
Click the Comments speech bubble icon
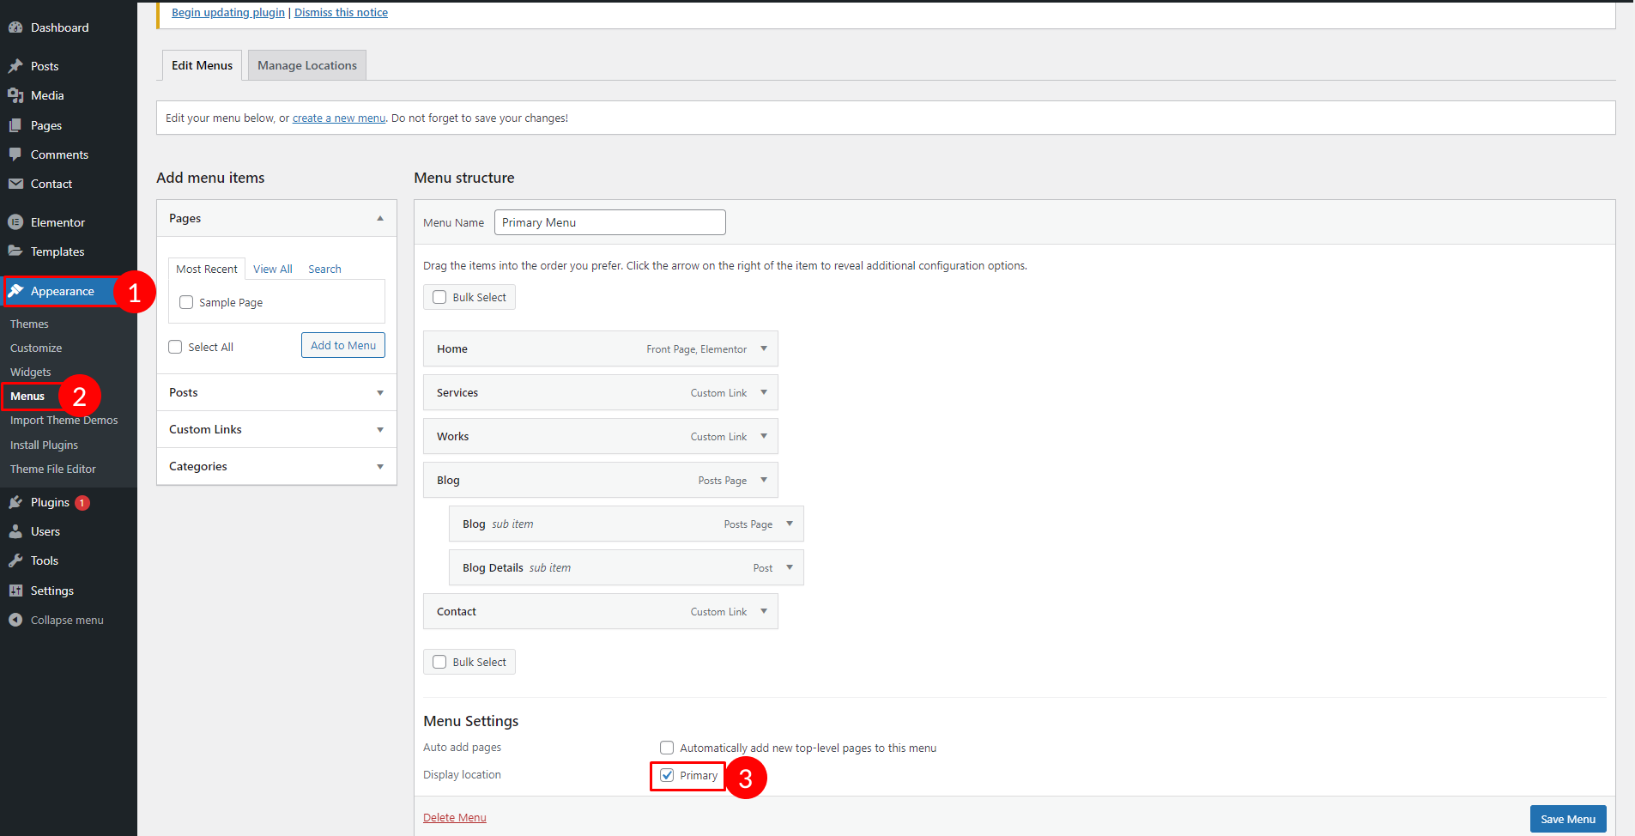click(x=15, y=154)
